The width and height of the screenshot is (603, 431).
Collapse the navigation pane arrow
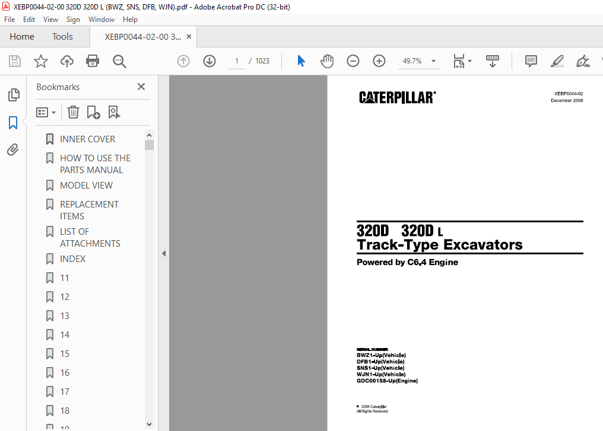point(164,254)
